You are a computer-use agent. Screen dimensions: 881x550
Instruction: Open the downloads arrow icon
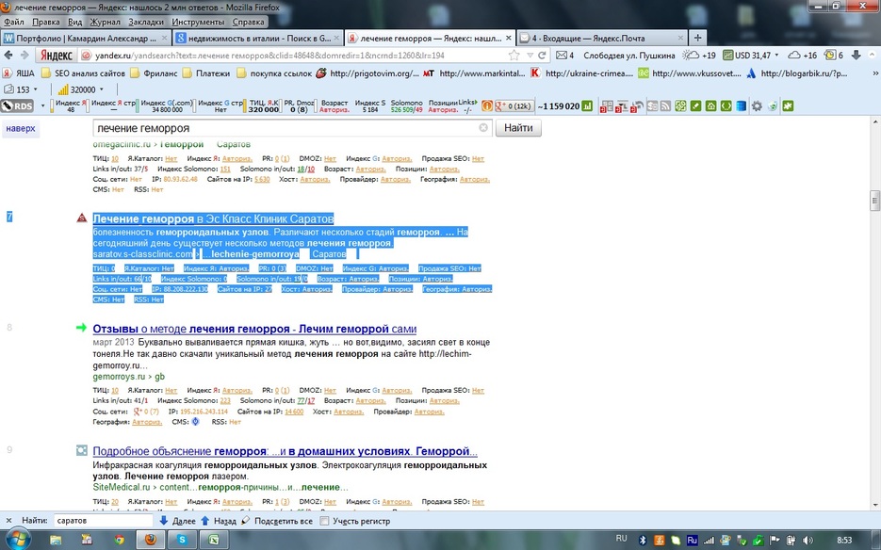click(857, 55)
